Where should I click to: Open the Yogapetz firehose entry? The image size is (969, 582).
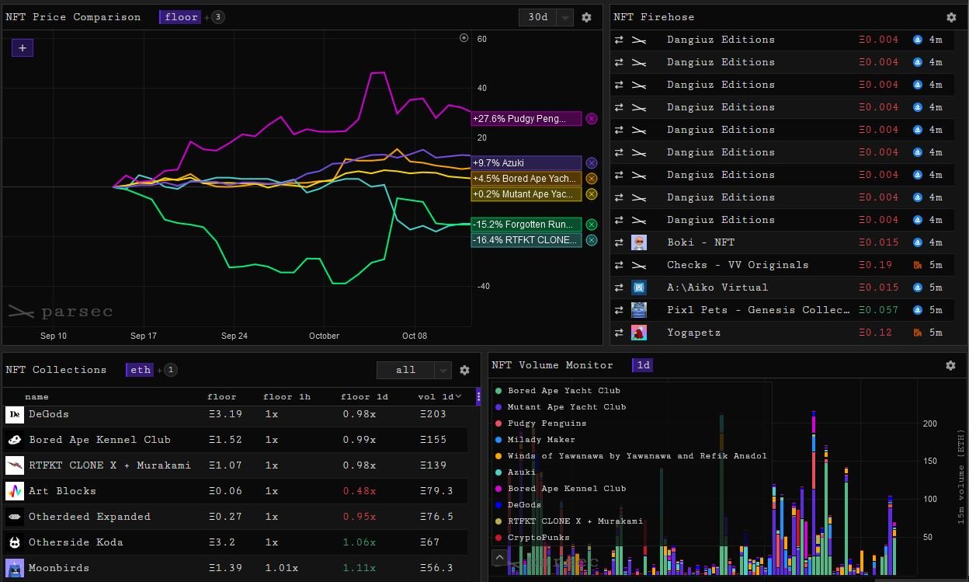tap(782, 333)
